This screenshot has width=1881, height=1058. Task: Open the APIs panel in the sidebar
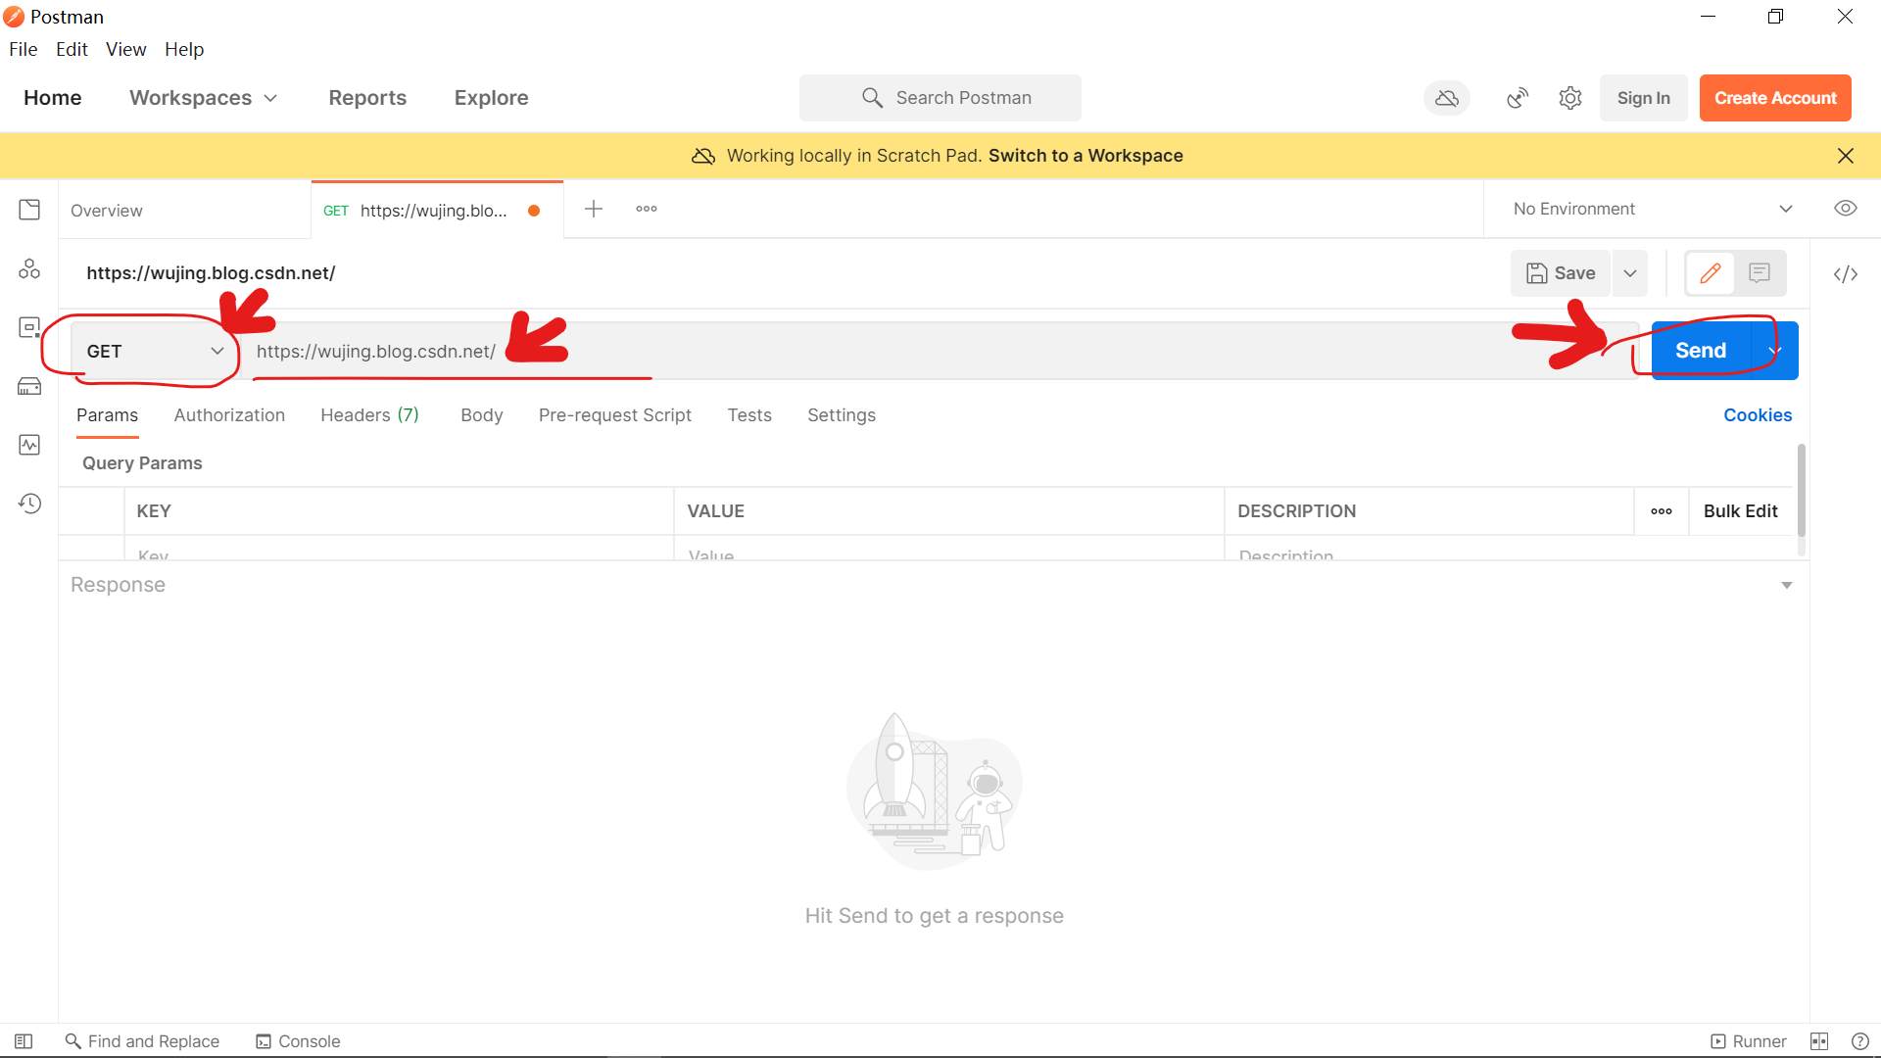pos(29,267)
